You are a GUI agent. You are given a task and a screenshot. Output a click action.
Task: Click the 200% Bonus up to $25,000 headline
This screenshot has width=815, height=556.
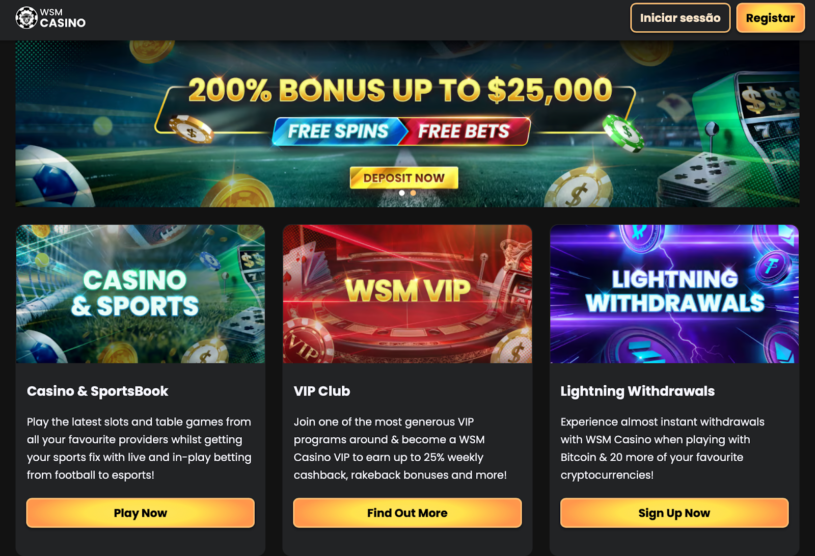400,90
